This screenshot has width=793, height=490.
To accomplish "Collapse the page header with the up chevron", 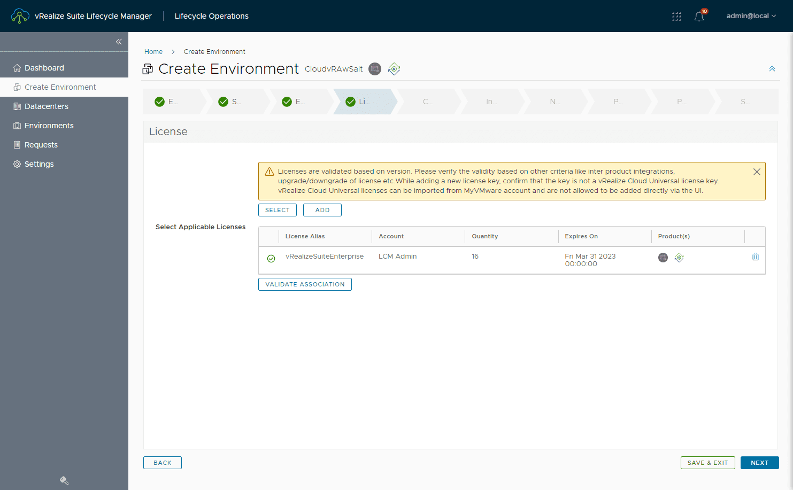I will pyautogui.click(x=772, y=68).
